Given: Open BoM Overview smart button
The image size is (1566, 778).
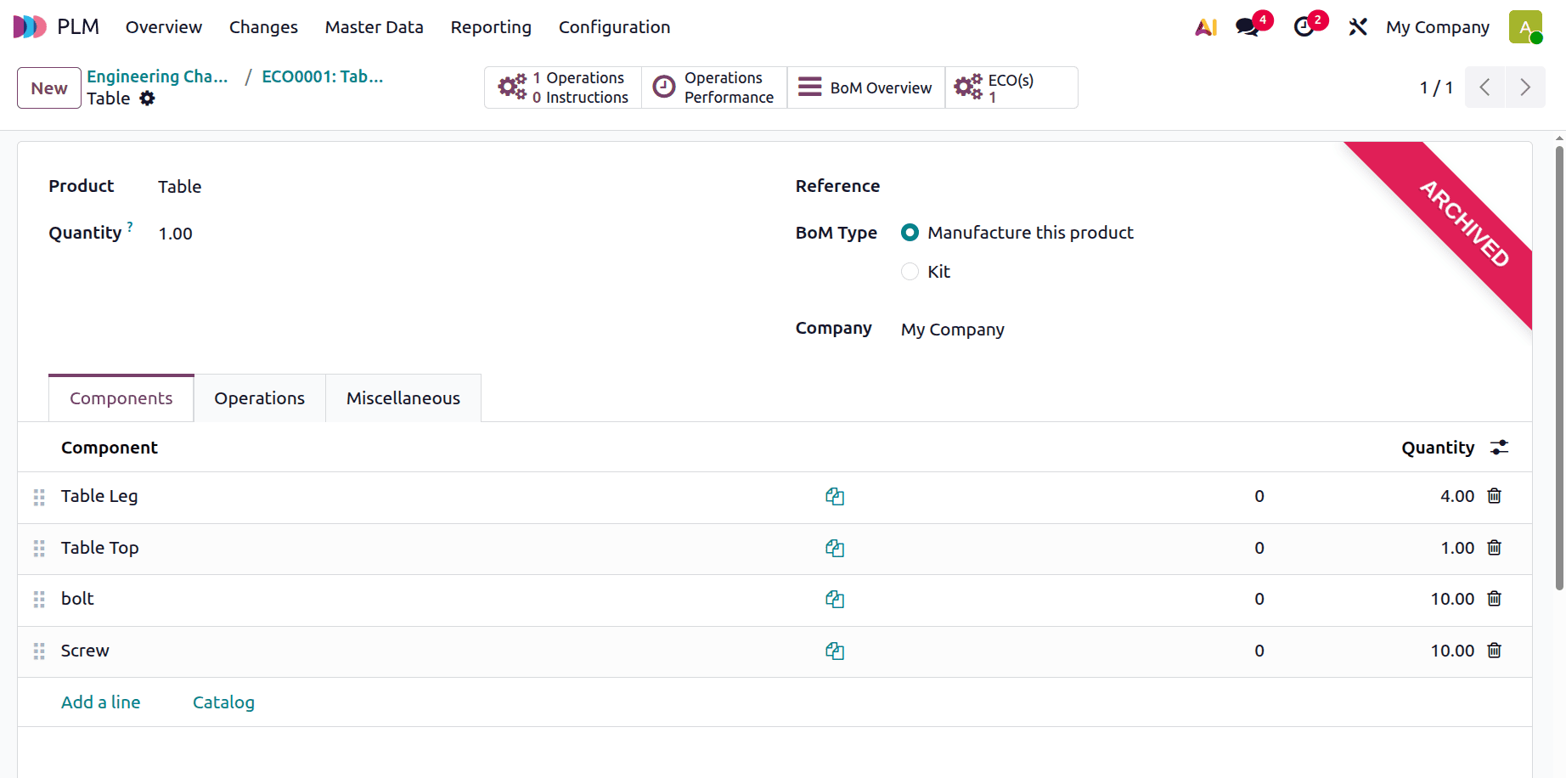Looking at the screenshot, I should (866, 87).
